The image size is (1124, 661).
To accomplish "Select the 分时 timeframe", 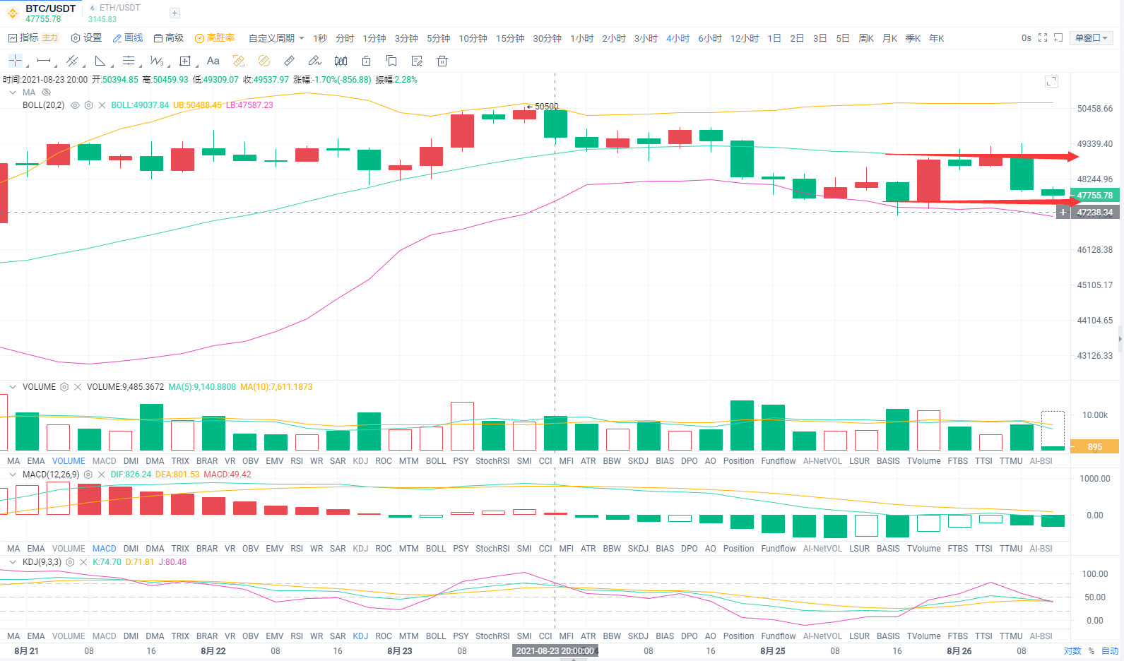I will [345, 38].
